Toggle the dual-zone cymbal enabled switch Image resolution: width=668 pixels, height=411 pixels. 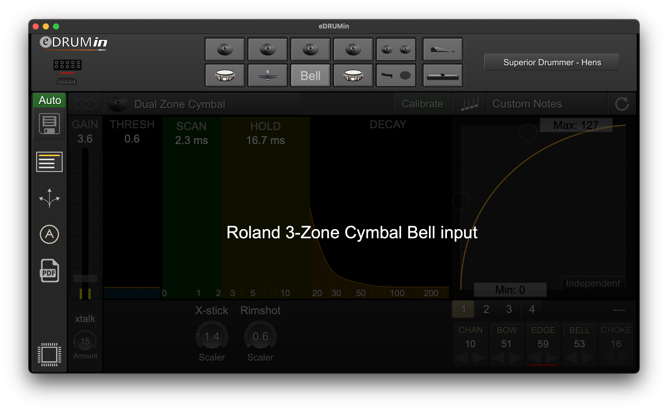[85, 104]
